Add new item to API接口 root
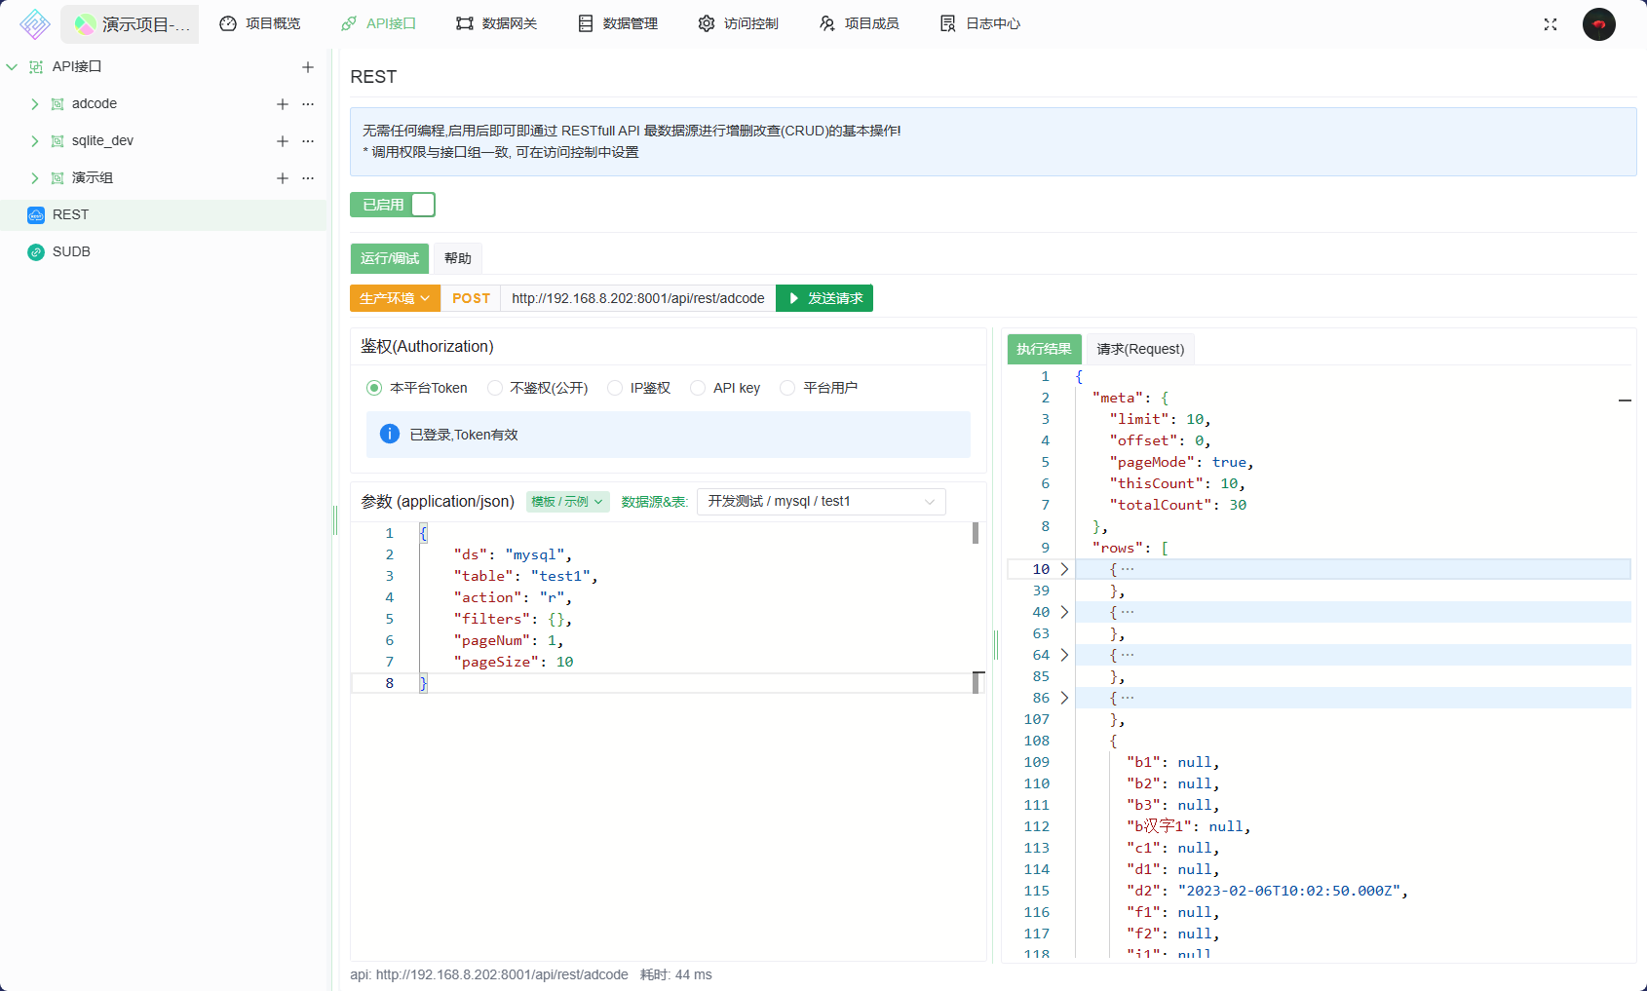Screen dimensions: 1647x991 [x=308, y=67]
